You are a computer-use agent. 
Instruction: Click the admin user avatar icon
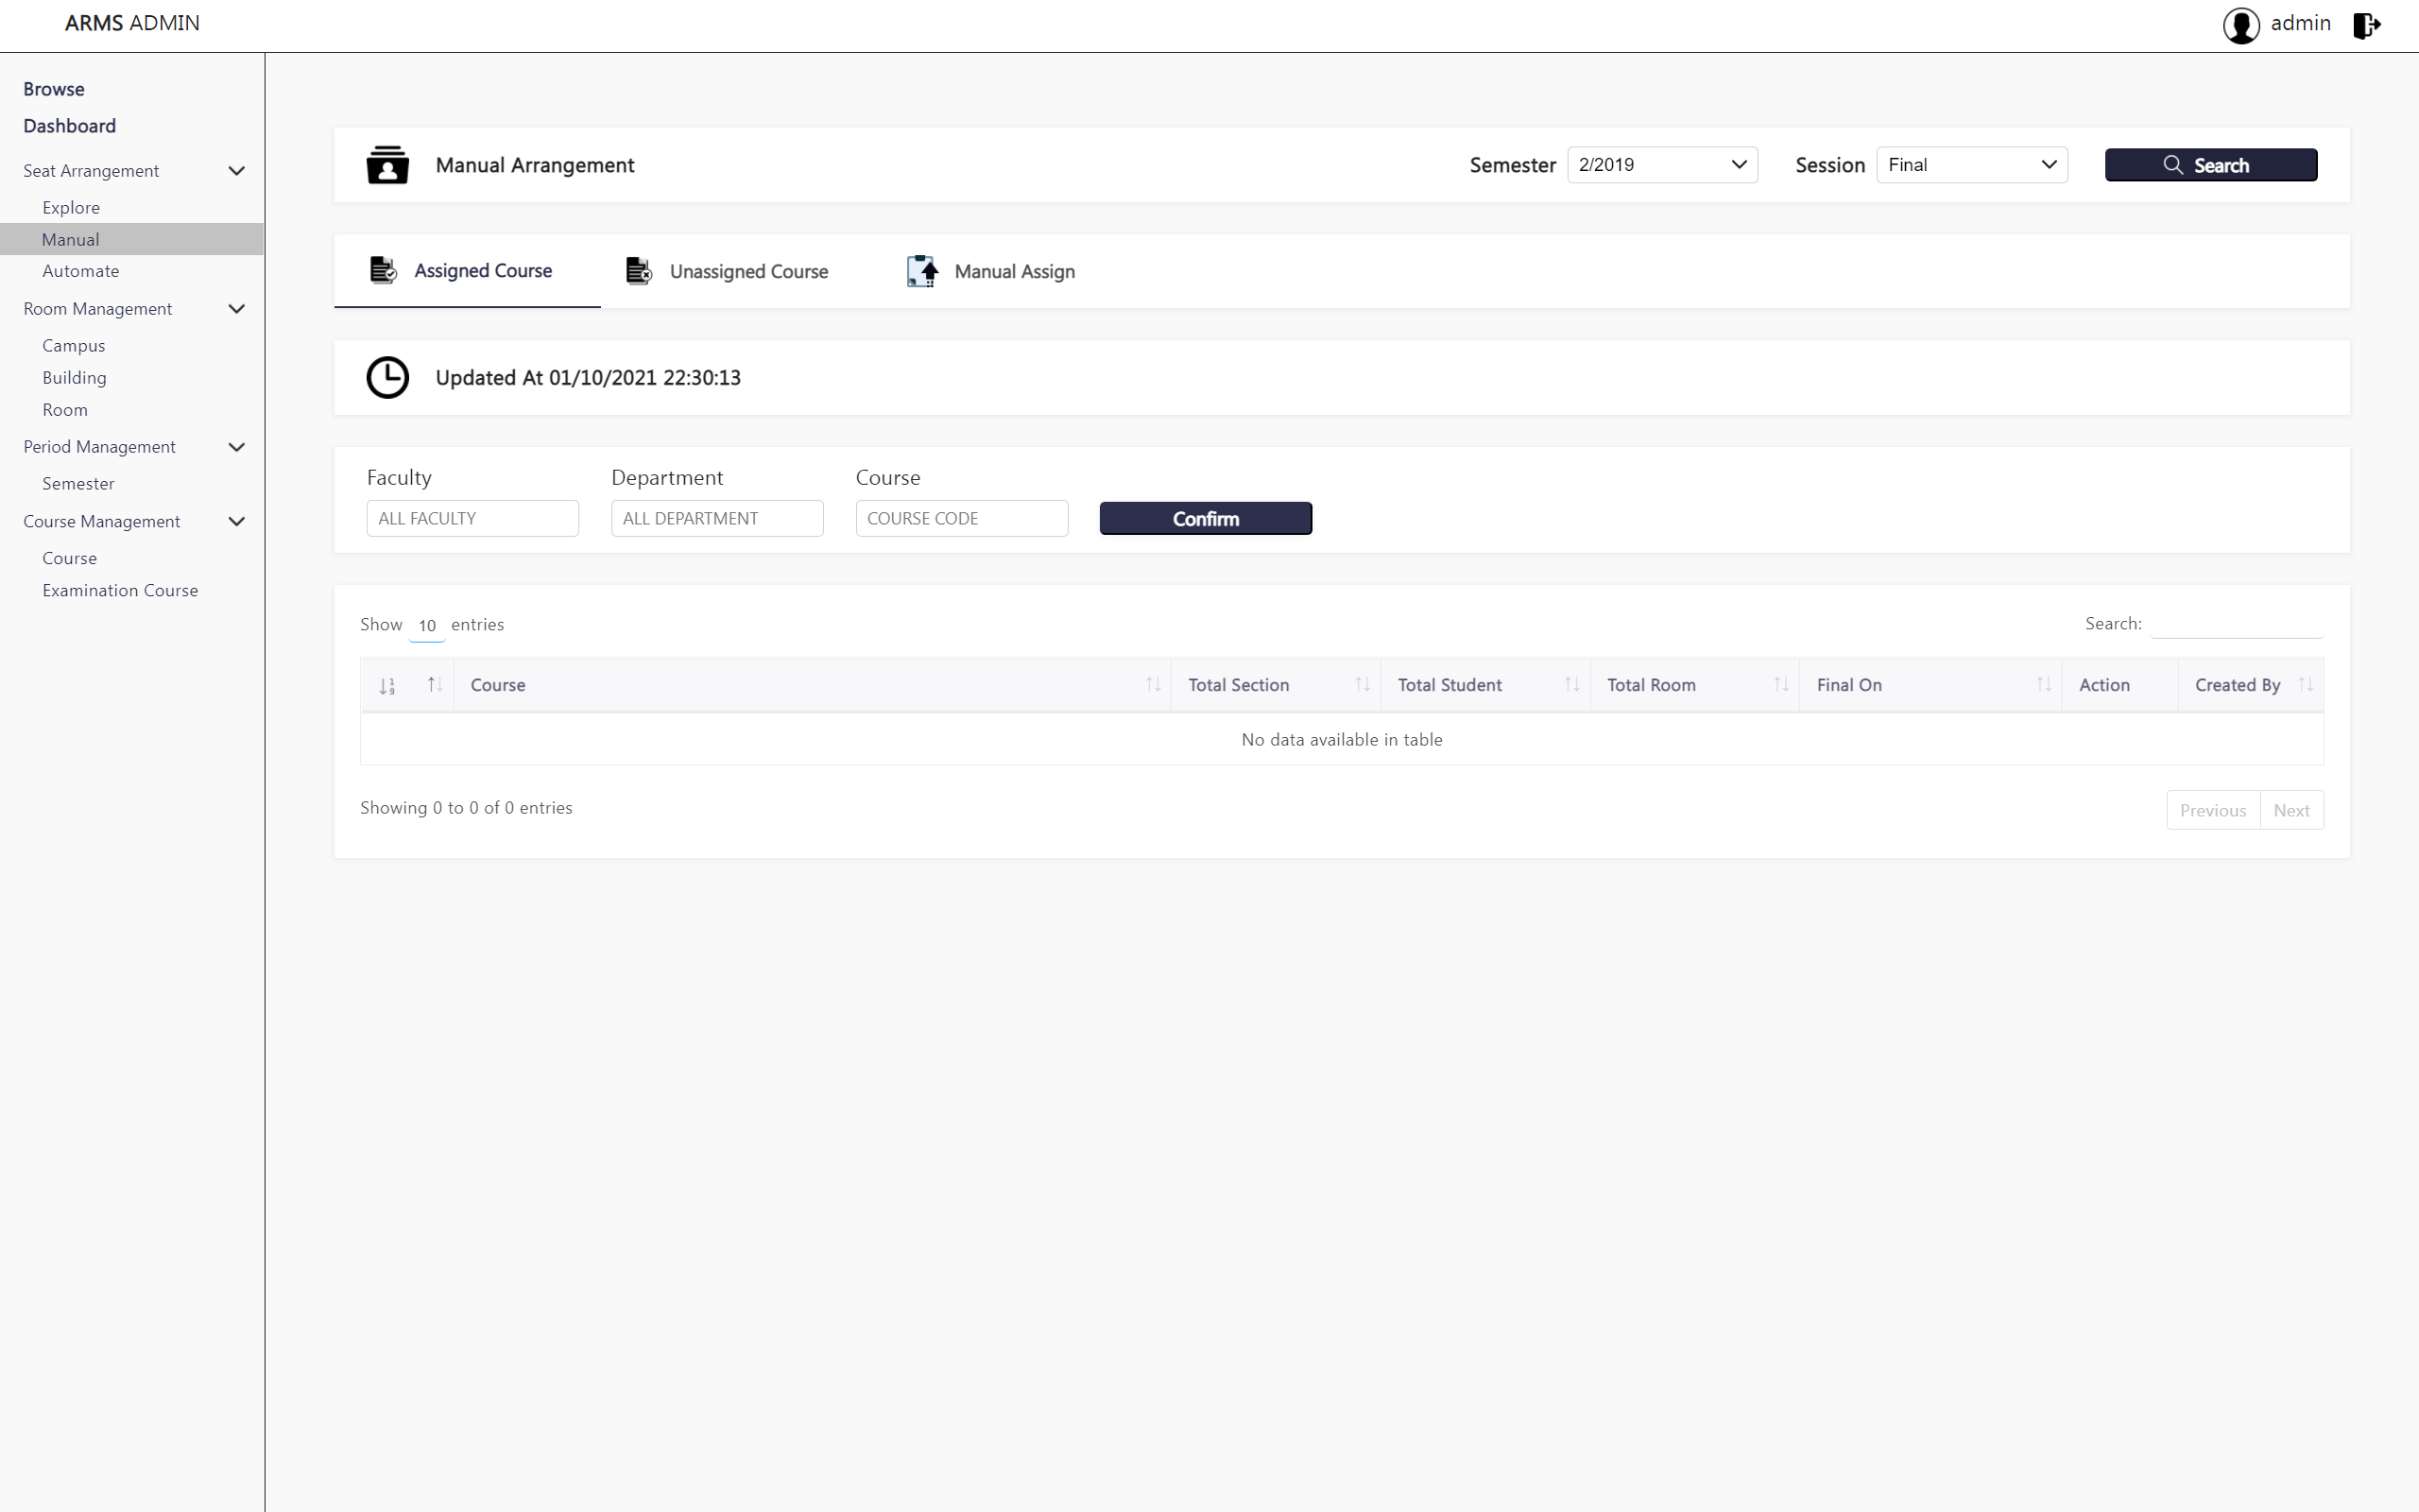point(2240,25)
